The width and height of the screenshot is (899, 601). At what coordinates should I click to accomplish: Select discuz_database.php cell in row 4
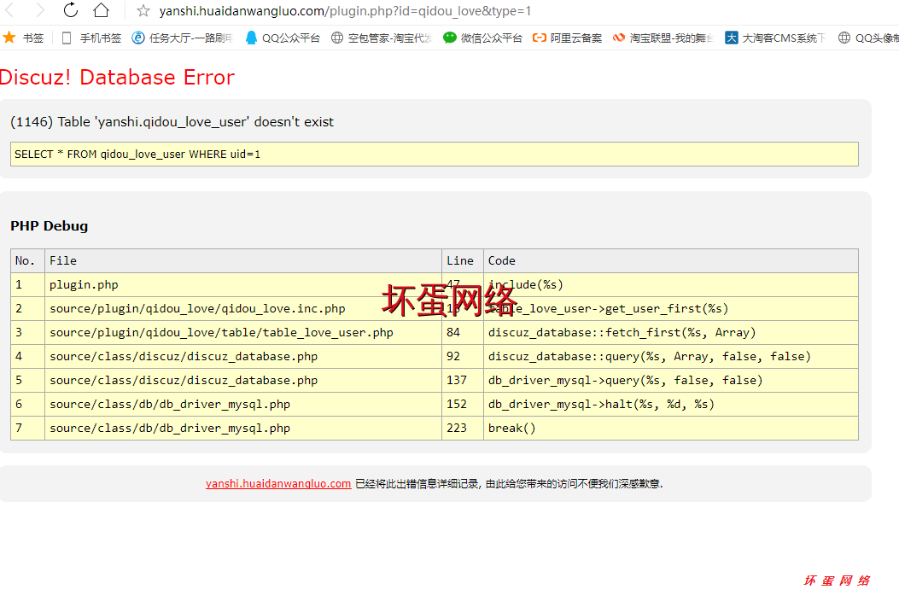point(243,357)
